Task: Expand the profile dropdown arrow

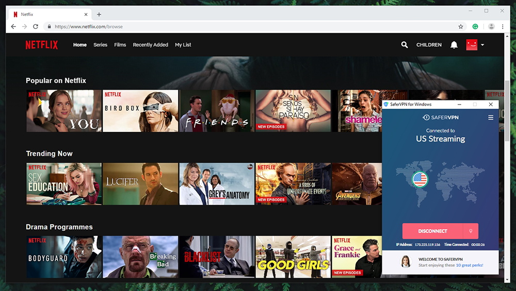Action: (482, 45)
